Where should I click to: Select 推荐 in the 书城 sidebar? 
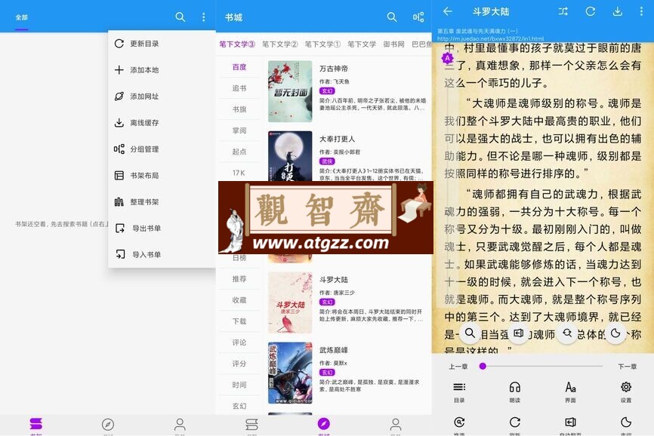(239, 279)
